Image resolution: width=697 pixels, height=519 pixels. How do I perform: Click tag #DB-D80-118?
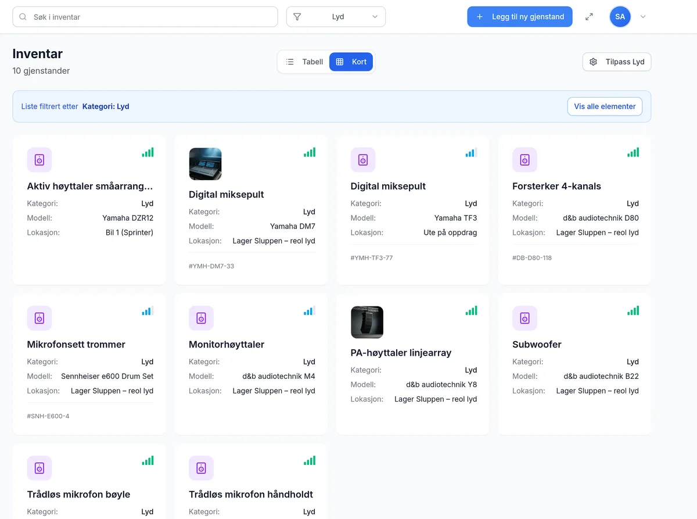[x=532, y=257]
